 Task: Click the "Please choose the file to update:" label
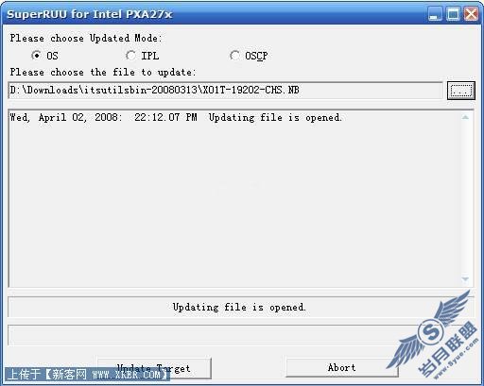[x=103, y=73]
